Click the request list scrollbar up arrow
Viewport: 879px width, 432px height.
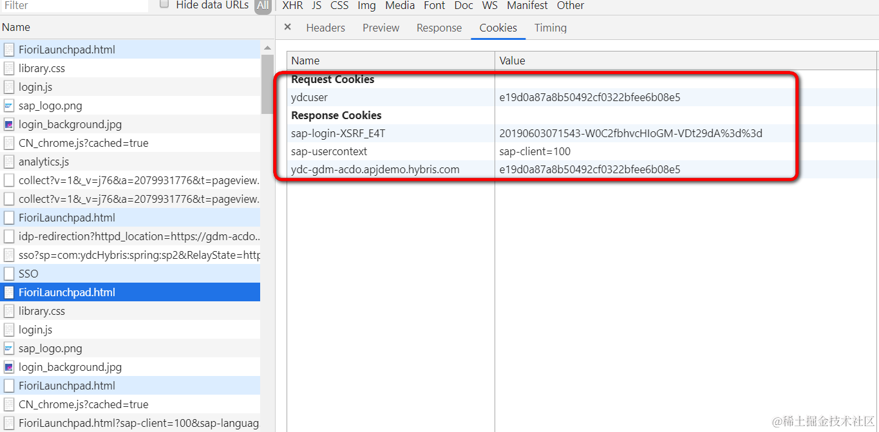[267, 48]
